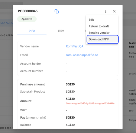This screenshot has height=133, width=136.
Task: Click the Account number label
Action: [31, 71]
